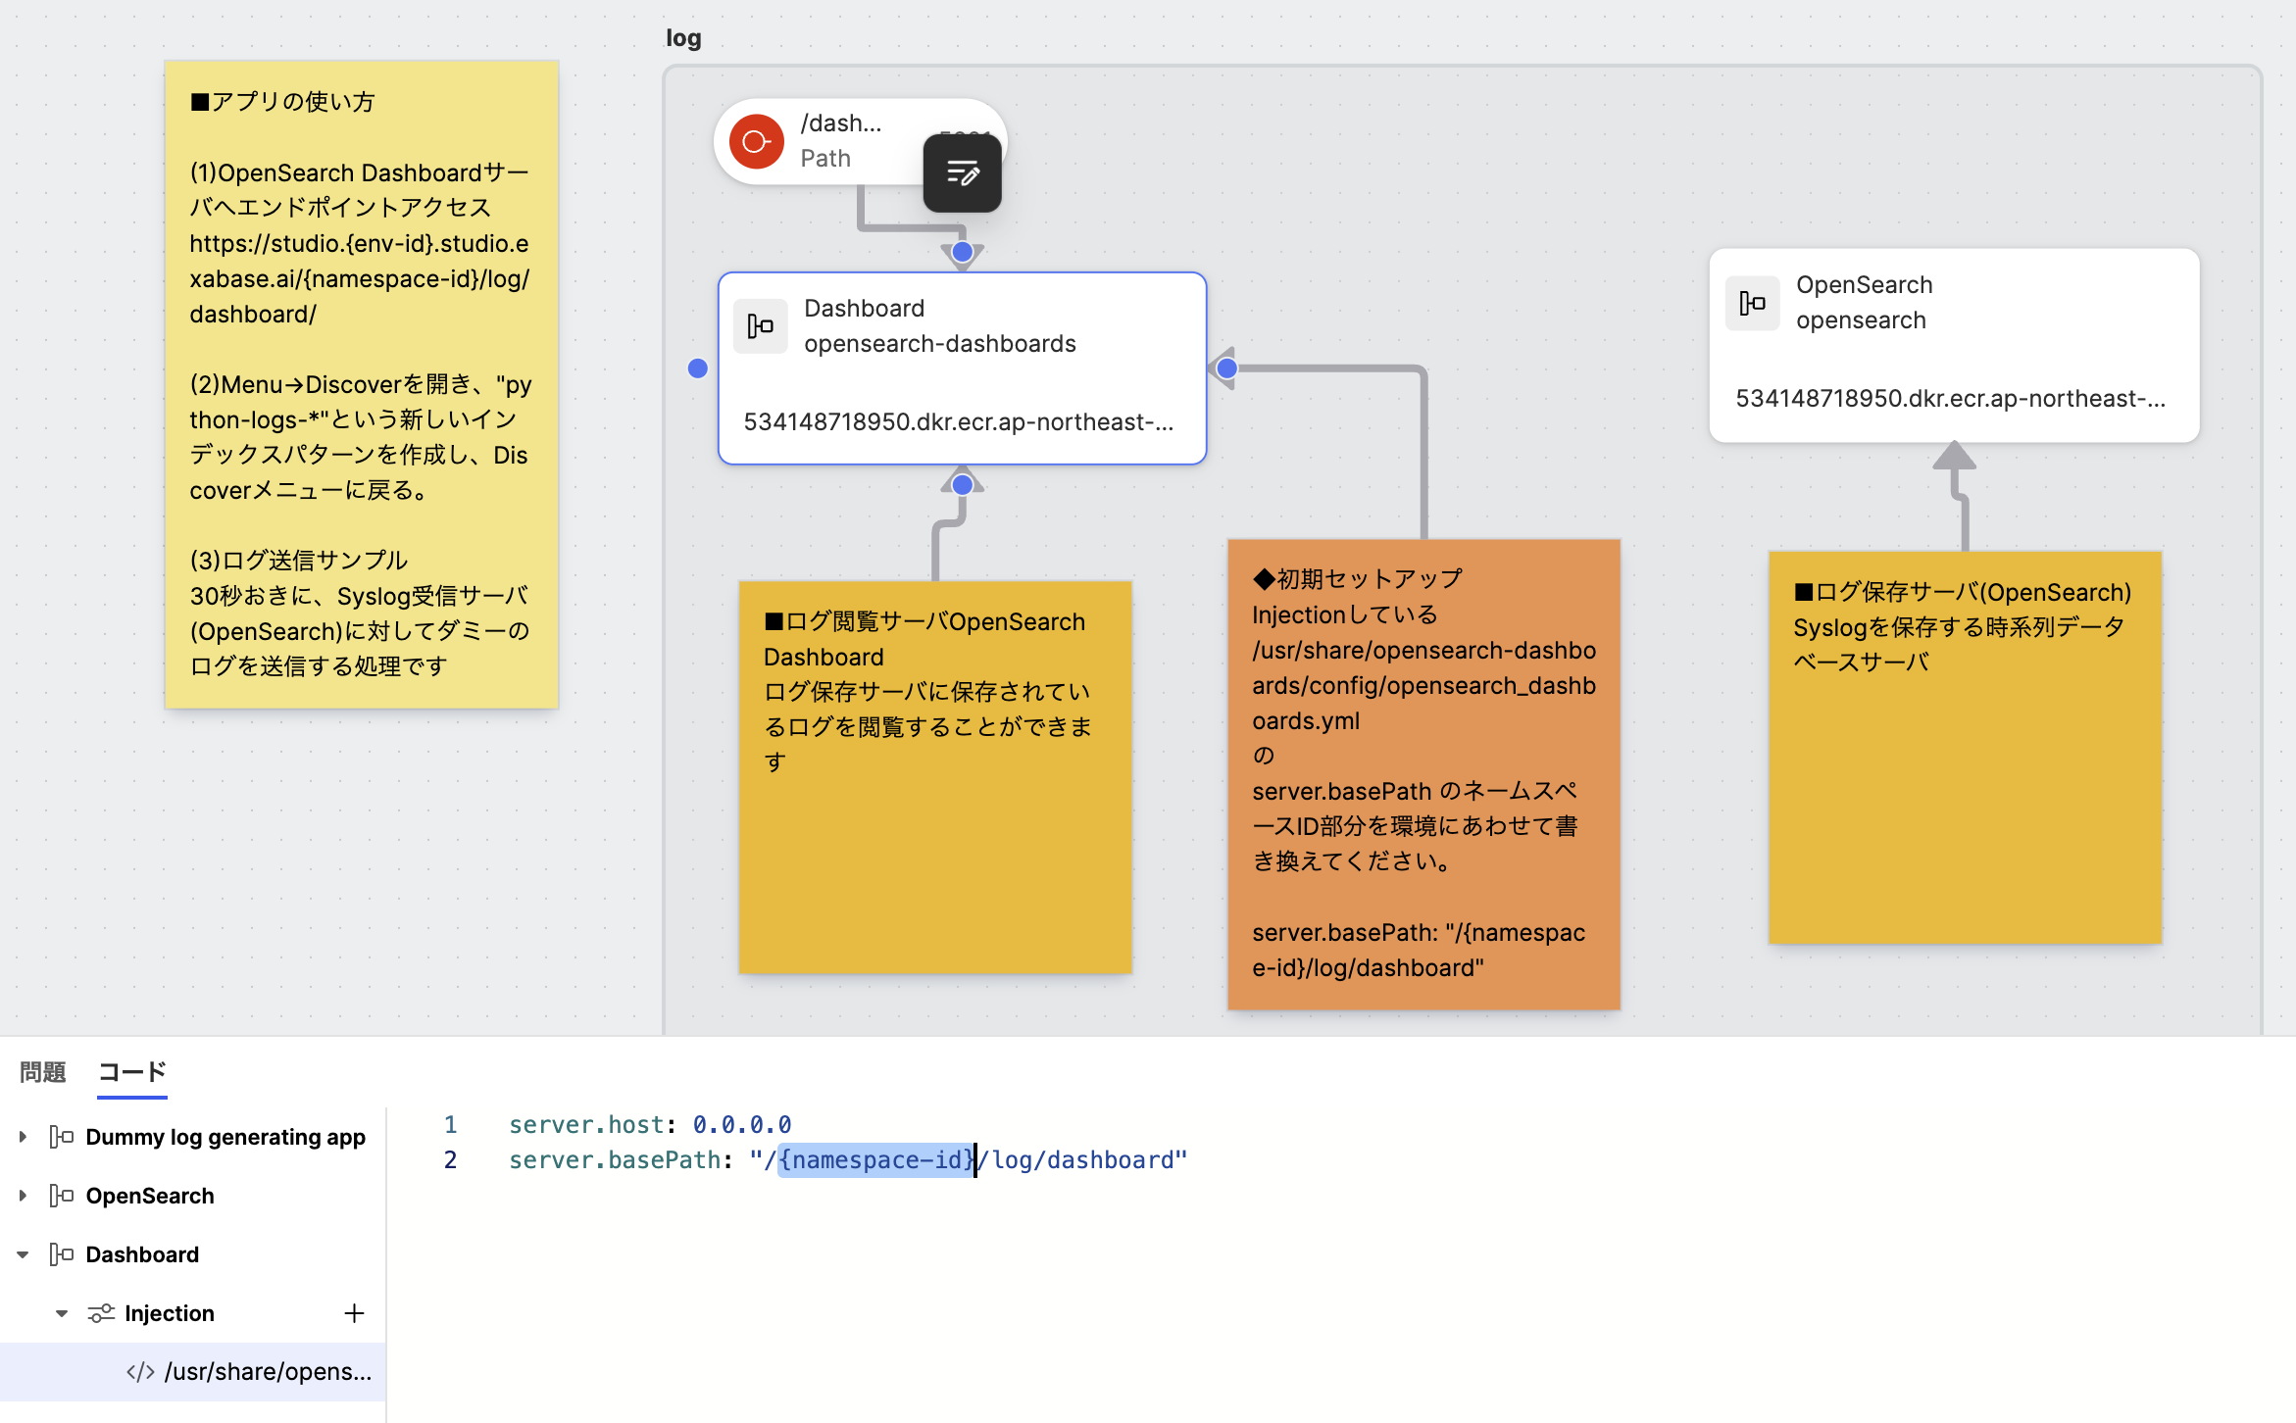The width and height of the screenshot is (2296, 1423).
Task: Click container icon beside Dummy log generating app
Action: click(62, 1137)
